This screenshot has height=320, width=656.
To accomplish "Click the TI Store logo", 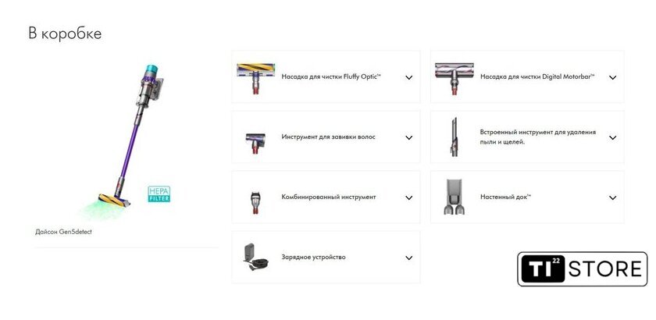I will (x=583, y=269).
